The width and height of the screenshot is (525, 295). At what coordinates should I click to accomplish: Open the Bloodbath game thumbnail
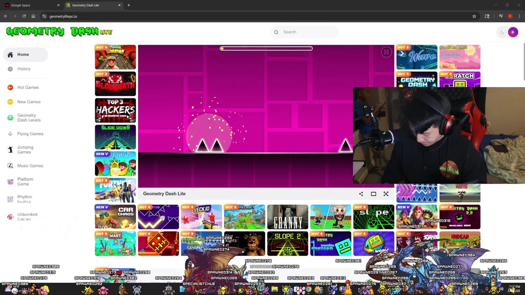[115, 84]
